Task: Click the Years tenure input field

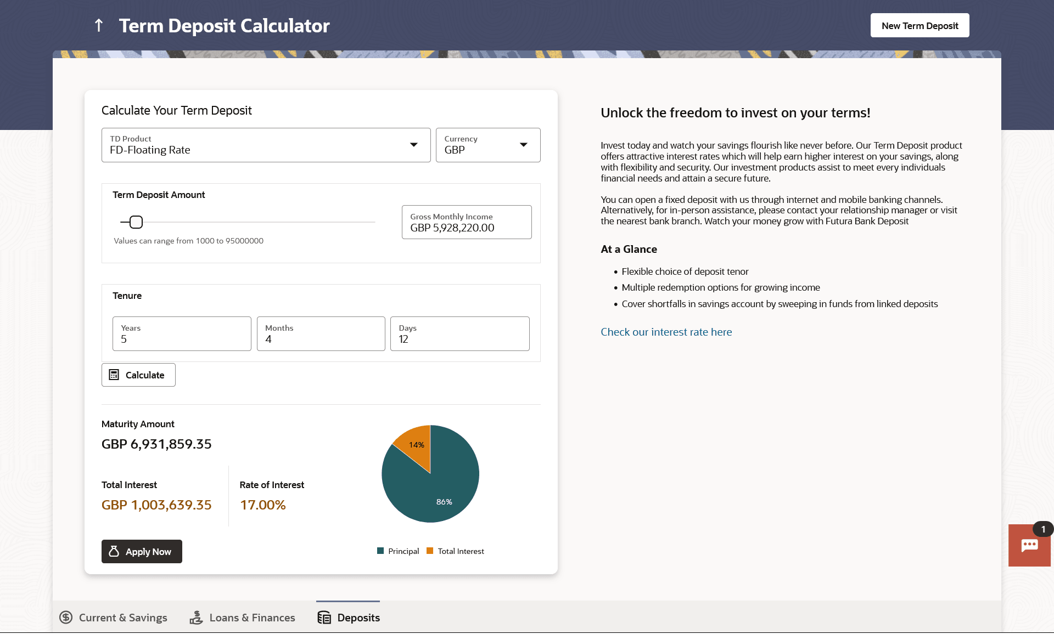Action: (x=182, y=334)
